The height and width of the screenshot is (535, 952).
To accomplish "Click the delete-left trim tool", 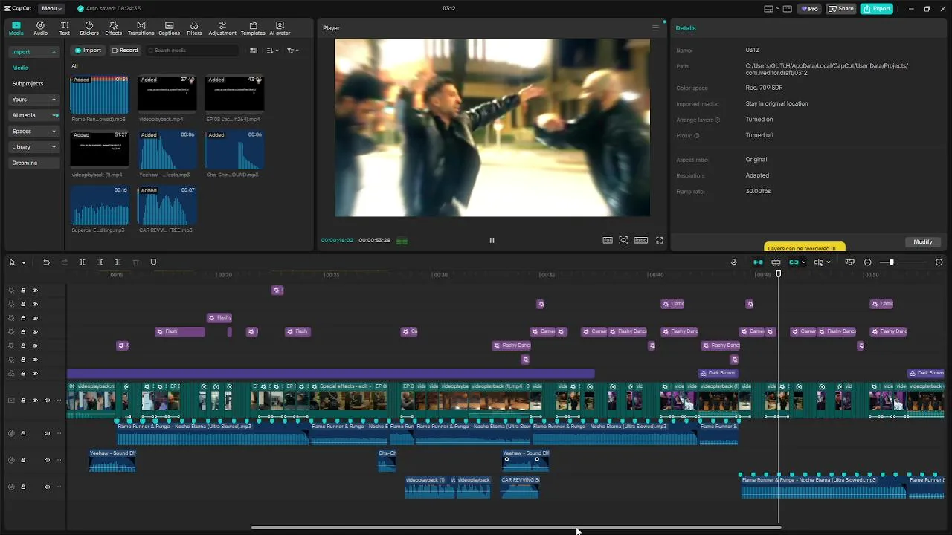I will coord(100,262).
